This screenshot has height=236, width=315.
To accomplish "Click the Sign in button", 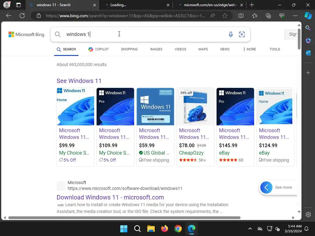I will click(x=291, y=34).
